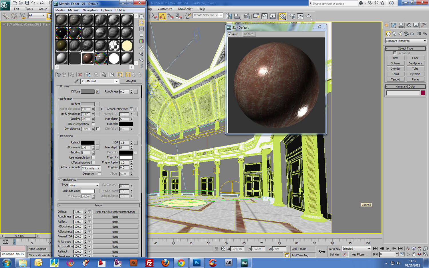Disable Auto in the preview window

point(229,34)
